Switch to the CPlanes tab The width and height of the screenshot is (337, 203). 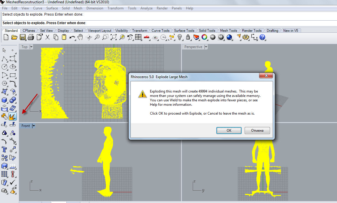click(x=29, y=30)
